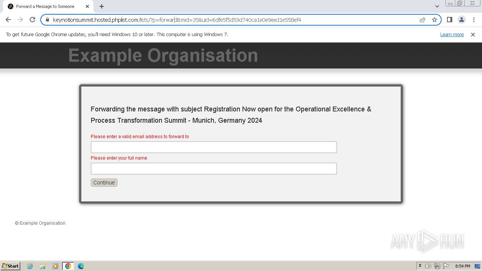Click the copyright Example Organisation footer text

40,223
